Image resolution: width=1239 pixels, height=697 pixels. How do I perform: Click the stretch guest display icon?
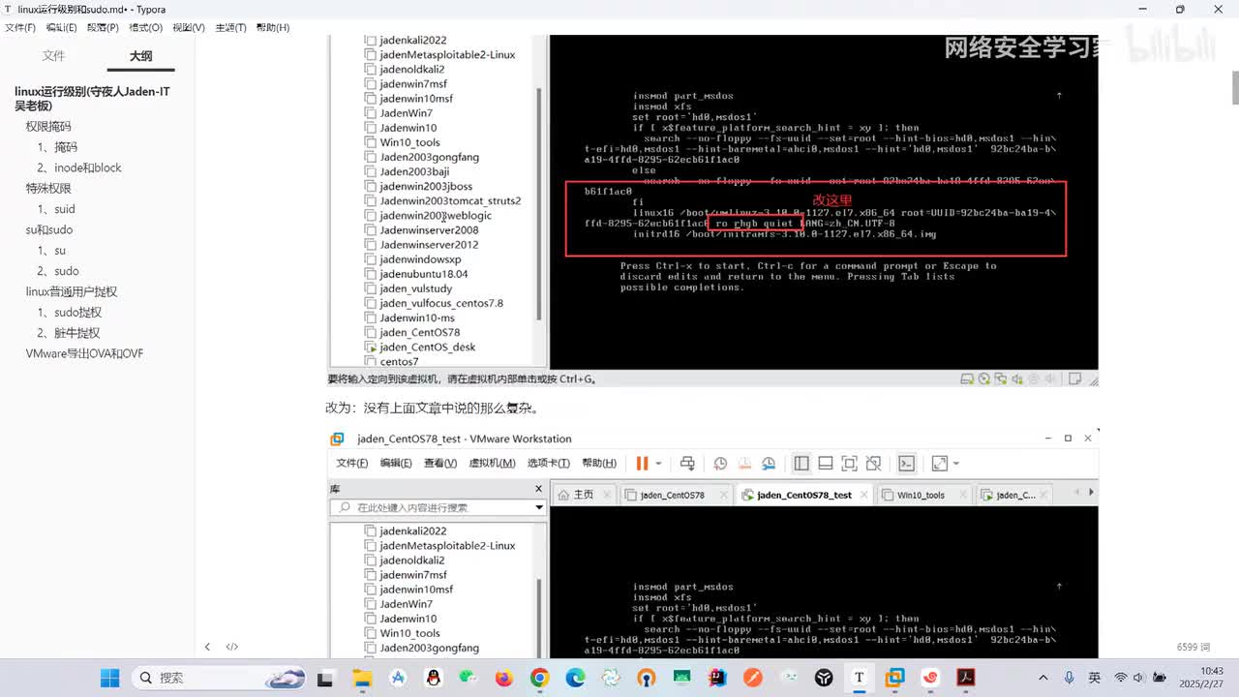[939, 464]
